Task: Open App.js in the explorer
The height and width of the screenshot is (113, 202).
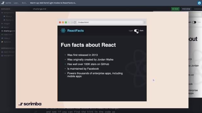Action: coord(6,27)
